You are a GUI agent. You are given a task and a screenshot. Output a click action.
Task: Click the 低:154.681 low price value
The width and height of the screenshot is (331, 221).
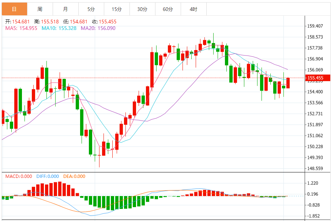point(75,22)
